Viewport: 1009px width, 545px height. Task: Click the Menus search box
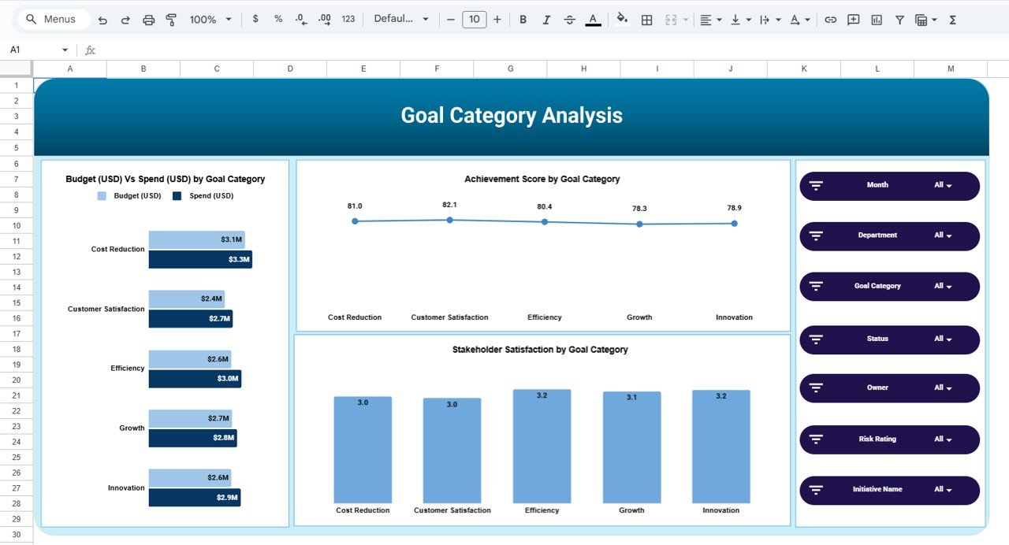coord(54,20)
